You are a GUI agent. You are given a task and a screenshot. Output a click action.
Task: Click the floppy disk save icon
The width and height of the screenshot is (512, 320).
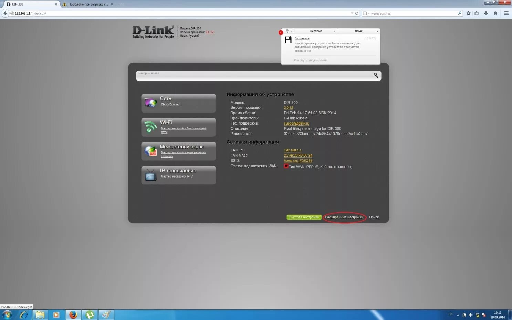click(288, 40)
